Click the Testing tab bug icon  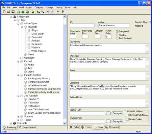pos(82,127)
